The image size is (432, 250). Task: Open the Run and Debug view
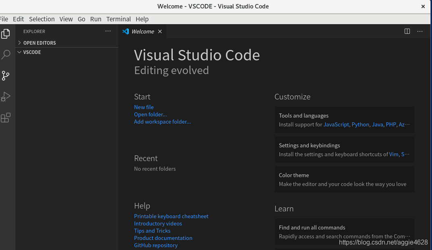click(6, 97)
